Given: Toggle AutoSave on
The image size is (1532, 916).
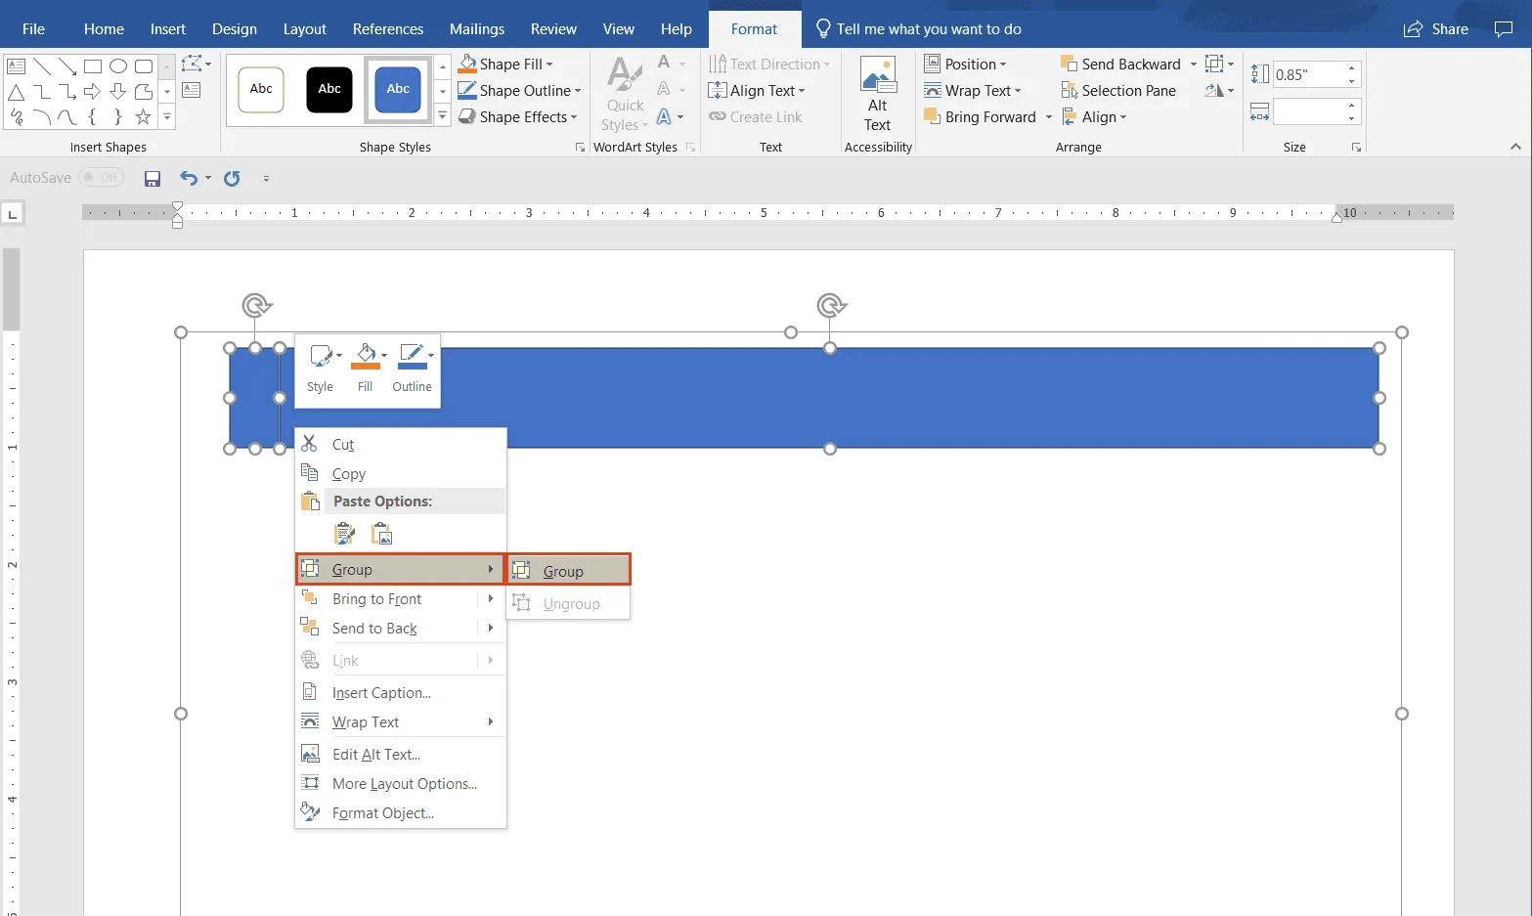Looking at the screenshot, I should click(x=101, y=177).
